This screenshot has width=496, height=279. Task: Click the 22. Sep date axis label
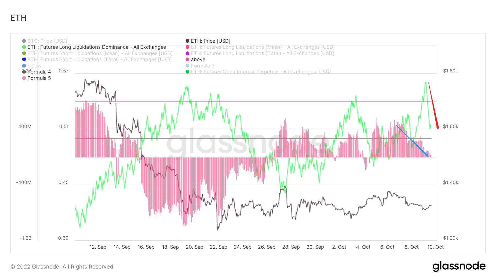[218, 247]
